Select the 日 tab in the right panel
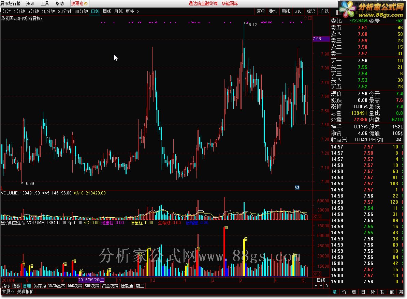The width and height of the screenshot is (407, 299). [363, 292]
